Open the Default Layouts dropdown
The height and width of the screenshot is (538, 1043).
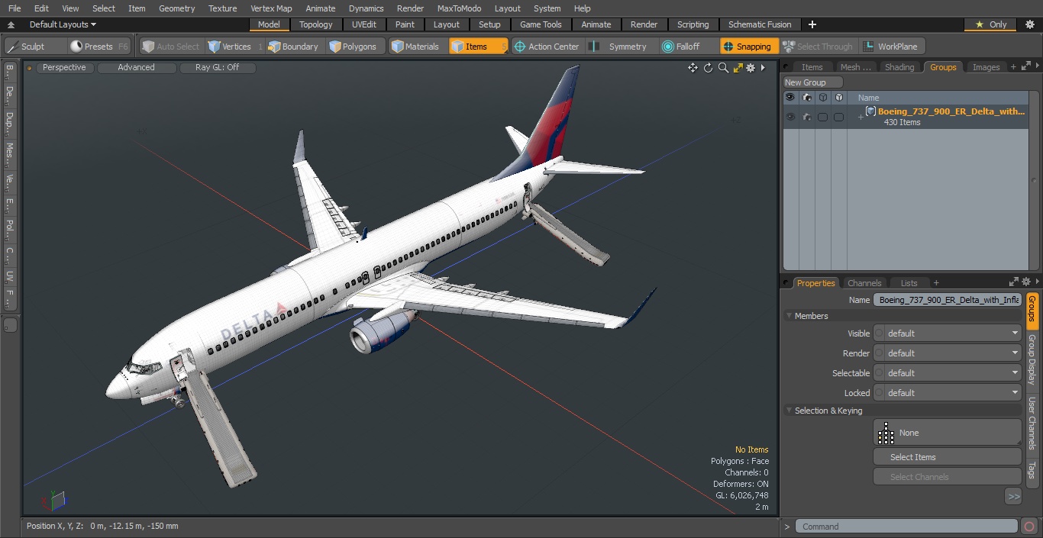[x=63, y=24]
